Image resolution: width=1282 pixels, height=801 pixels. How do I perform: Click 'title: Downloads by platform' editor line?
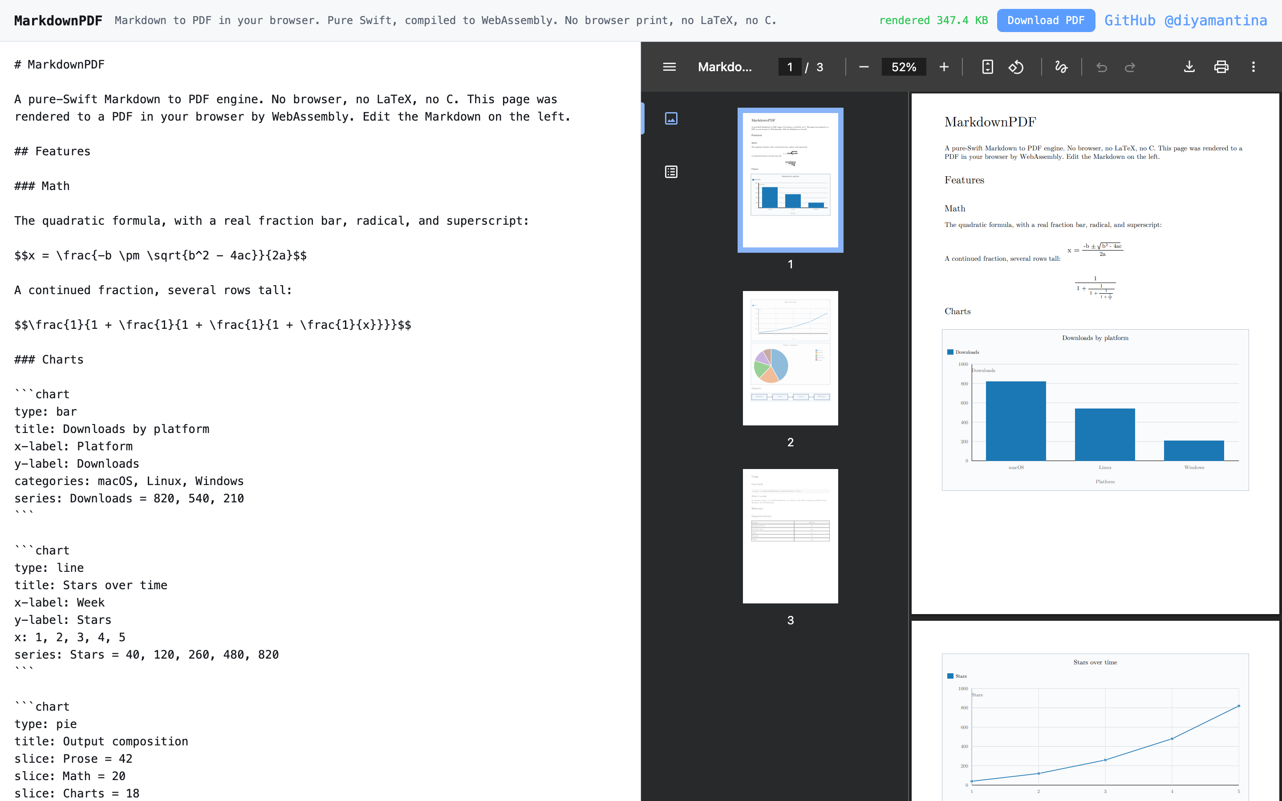tap(112, 429)
